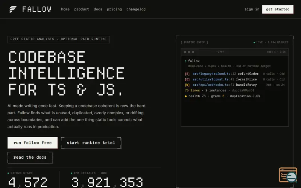This screenshot has height=188, width=301.
Task: Click the [W] warning tag on webhooks row
Action: tap(187, 85)
